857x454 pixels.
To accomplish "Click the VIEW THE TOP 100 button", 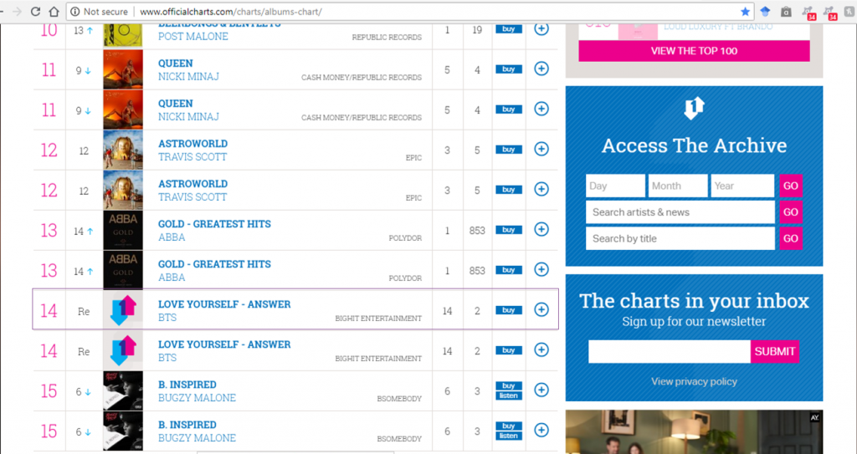I will [x=694, y=51].
